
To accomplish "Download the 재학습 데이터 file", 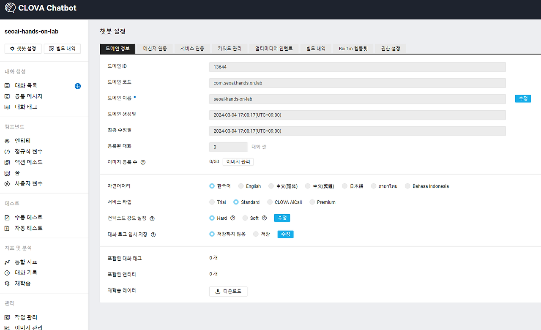I will 228,292.
